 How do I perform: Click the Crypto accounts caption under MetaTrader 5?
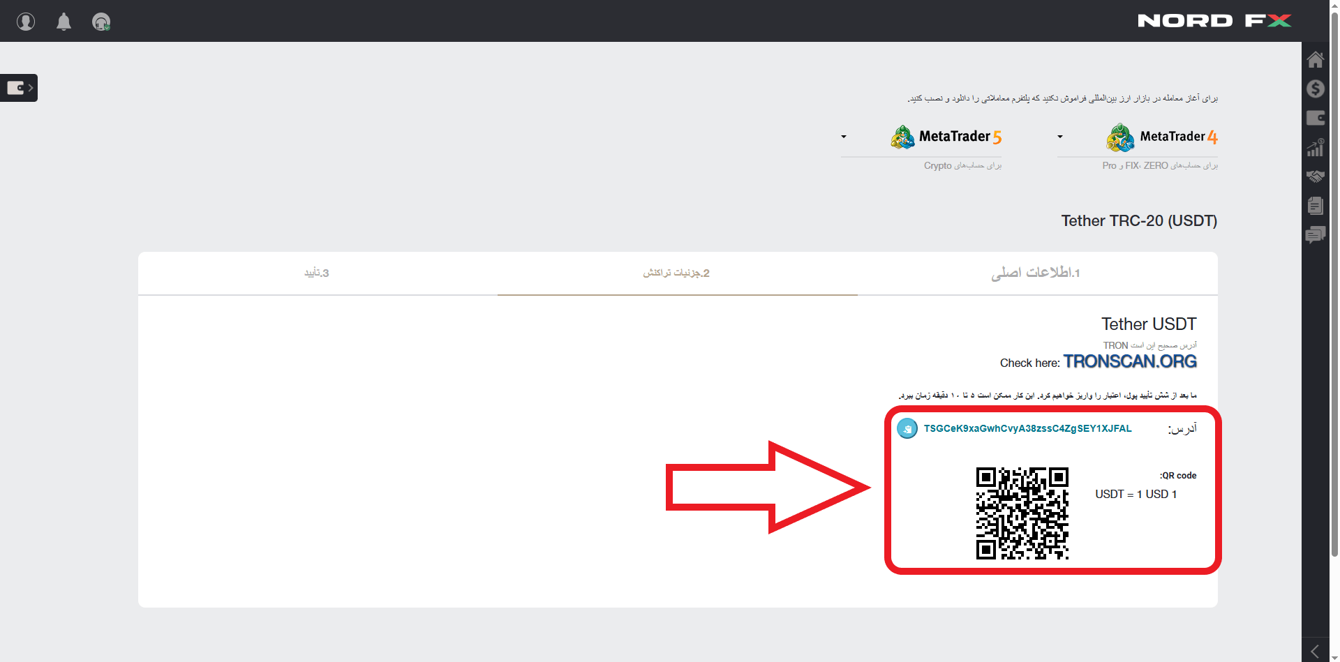coord(962,166)
